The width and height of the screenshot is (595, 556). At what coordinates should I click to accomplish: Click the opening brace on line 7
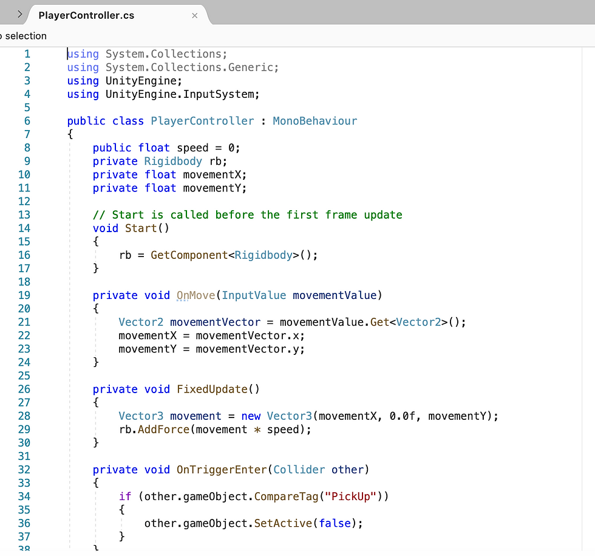click(x=70, y=134)
